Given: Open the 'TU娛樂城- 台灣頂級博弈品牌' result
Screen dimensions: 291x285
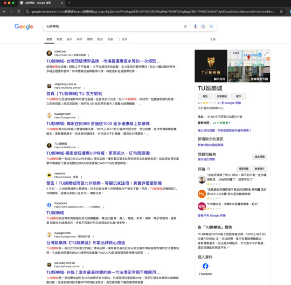Looking at the screenshot, I should coord(103,61).
